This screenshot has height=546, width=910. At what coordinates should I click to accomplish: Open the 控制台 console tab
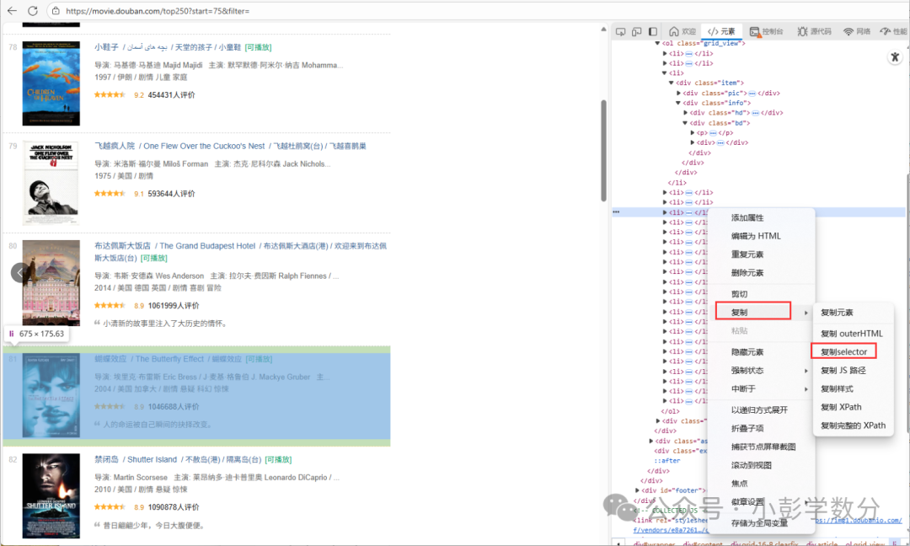[x=766, y=31]
